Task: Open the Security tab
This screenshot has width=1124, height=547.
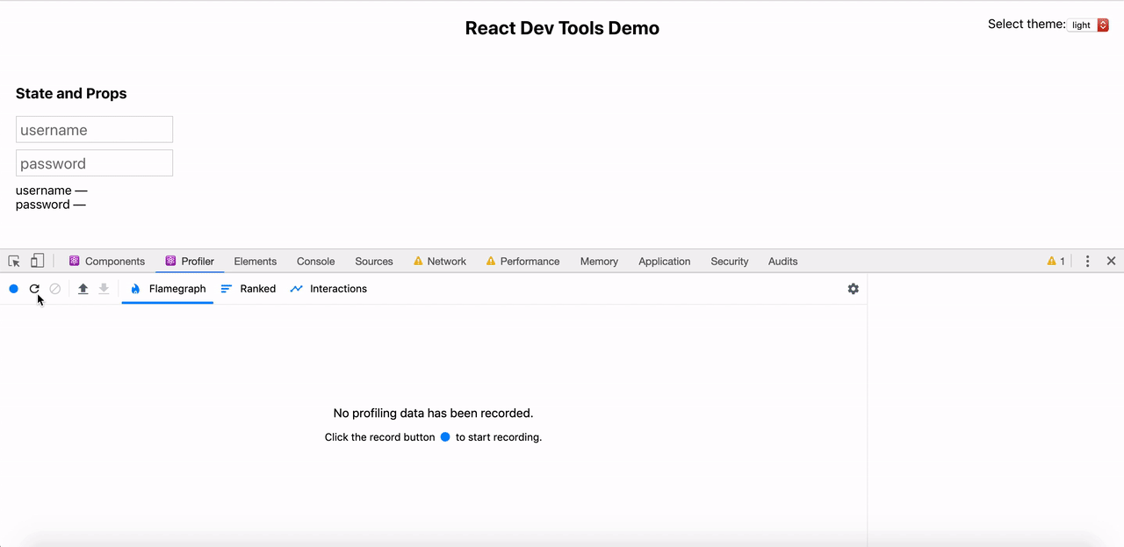Action: (x=730, y=262)
